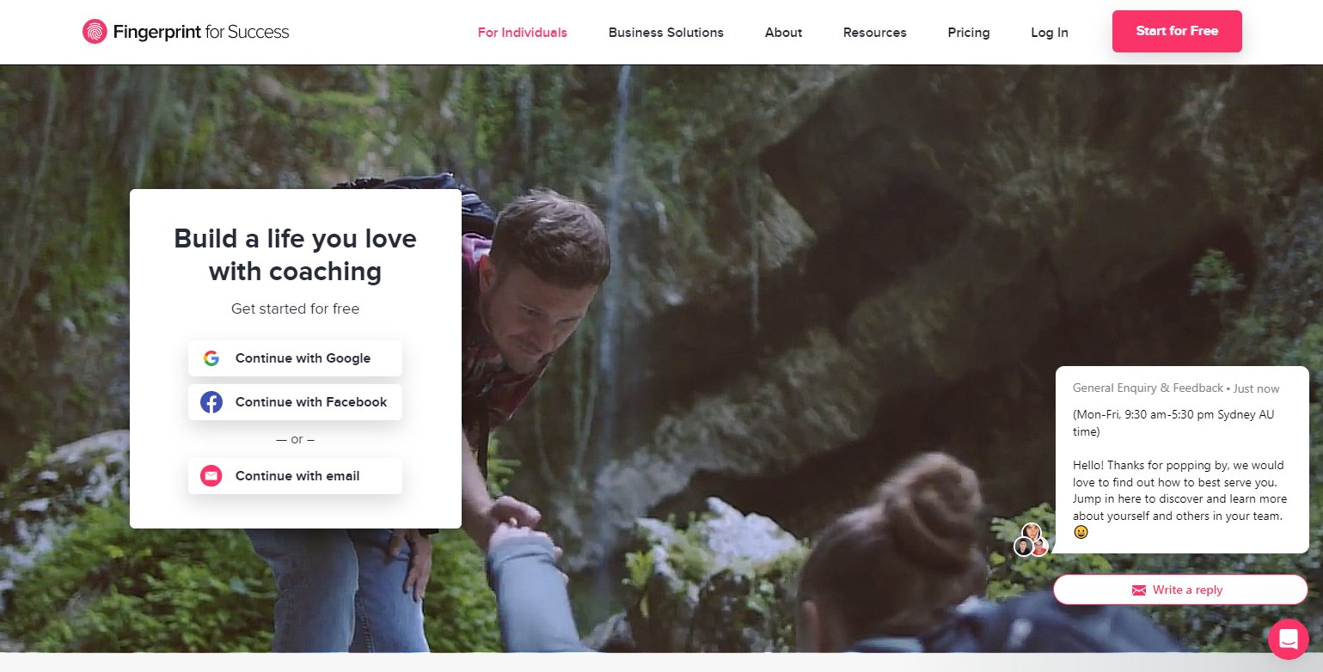Click envelope icon in Write a reply
The height and width of the screenshot is (672, 1323).
pyautogui.click(x=1139, y=590)
